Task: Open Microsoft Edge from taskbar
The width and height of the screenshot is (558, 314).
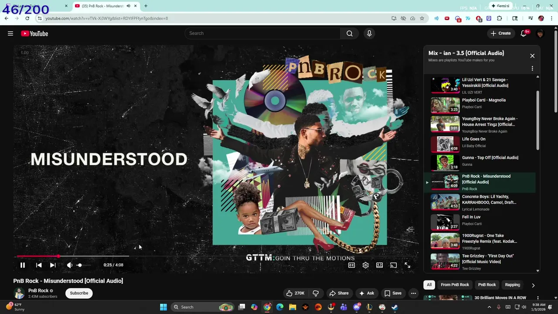Action: tap(280, 307)
